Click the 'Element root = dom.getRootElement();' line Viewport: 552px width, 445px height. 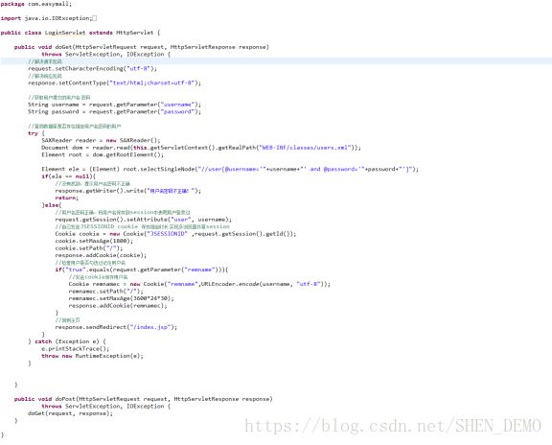click(103, 154)
